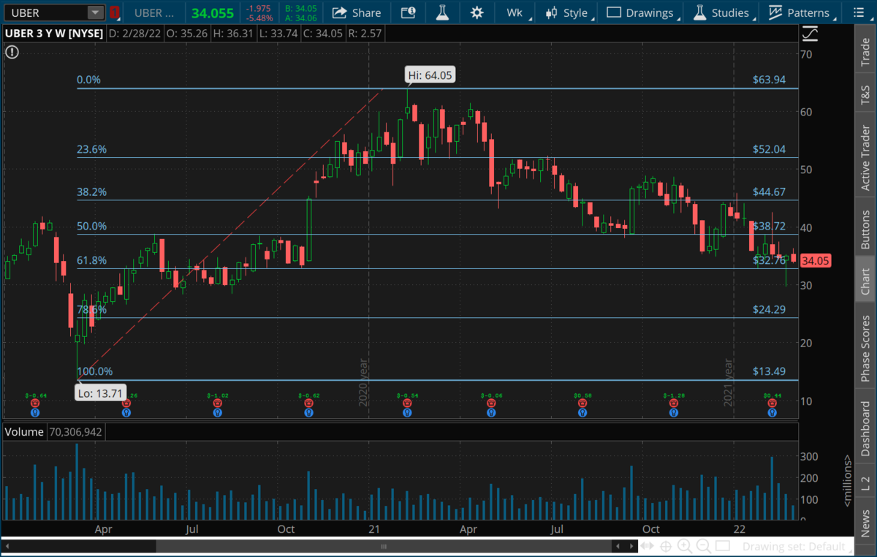Viewport: 877px width, 557px height.
Task: Click the crosshair icon in bottom bar
Action: pos(666,546)
